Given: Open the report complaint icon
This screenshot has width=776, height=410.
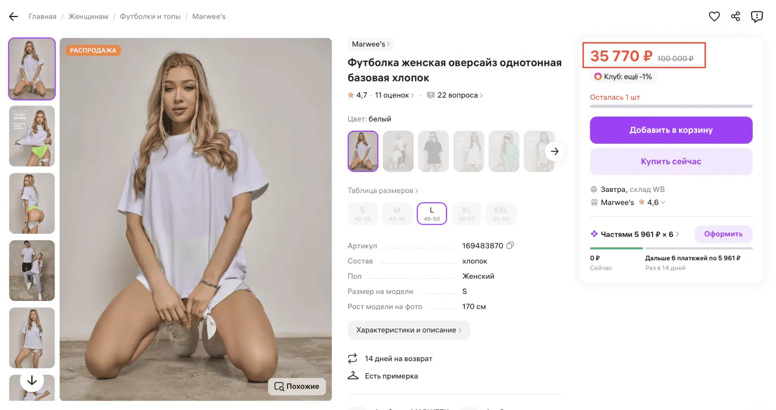Looking at the screenshot, I should tap(757, 16).
